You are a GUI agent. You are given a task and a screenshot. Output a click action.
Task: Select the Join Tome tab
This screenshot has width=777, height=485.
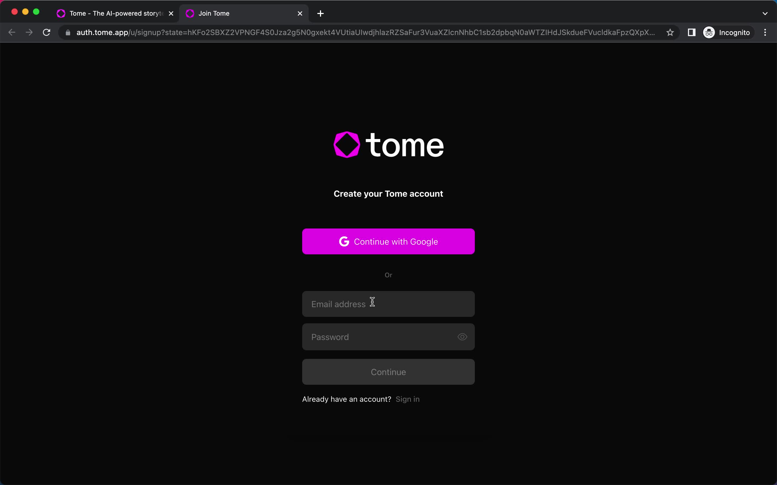tap(244, 13)
